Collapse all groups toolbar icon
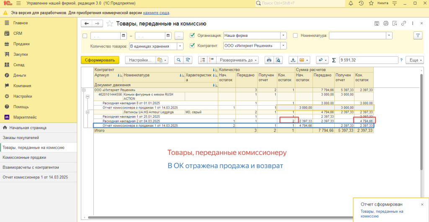This screenshot has height=222, width=429. [x=203, y=60]
